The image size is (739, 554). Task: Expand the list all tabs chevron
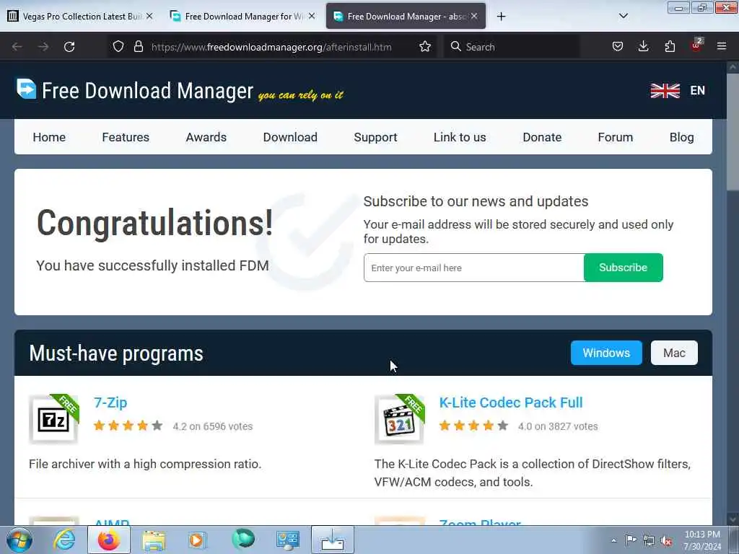[623, 16]
